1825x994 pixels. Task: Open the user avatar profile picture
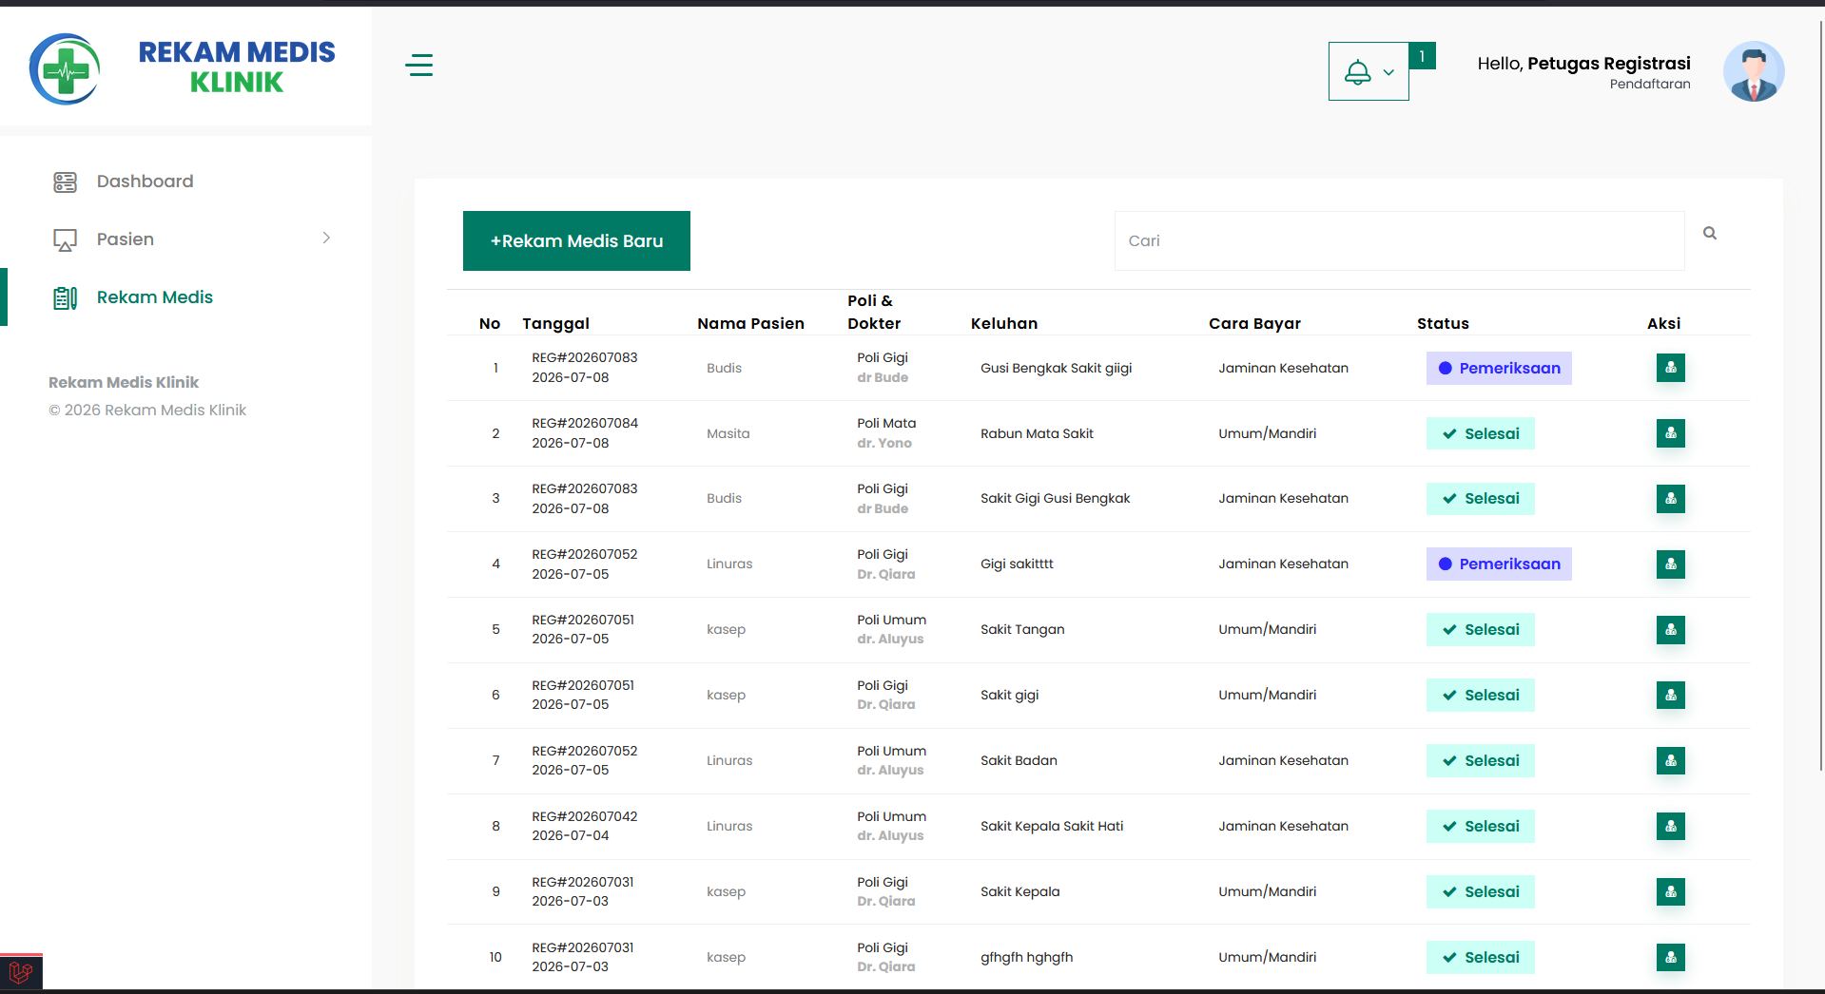(x=1753, y=71)
